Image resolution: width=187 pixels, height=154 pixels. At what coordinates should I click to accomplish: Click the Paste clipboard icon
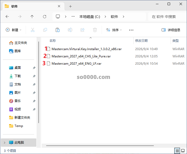pyautogui.click(x=58, y=30)
